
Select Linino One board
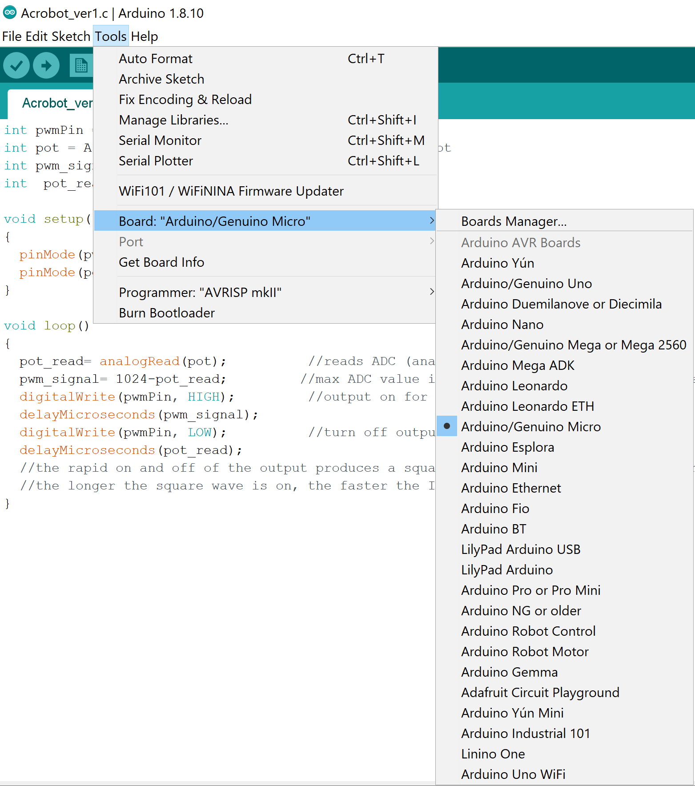point(565,754)
